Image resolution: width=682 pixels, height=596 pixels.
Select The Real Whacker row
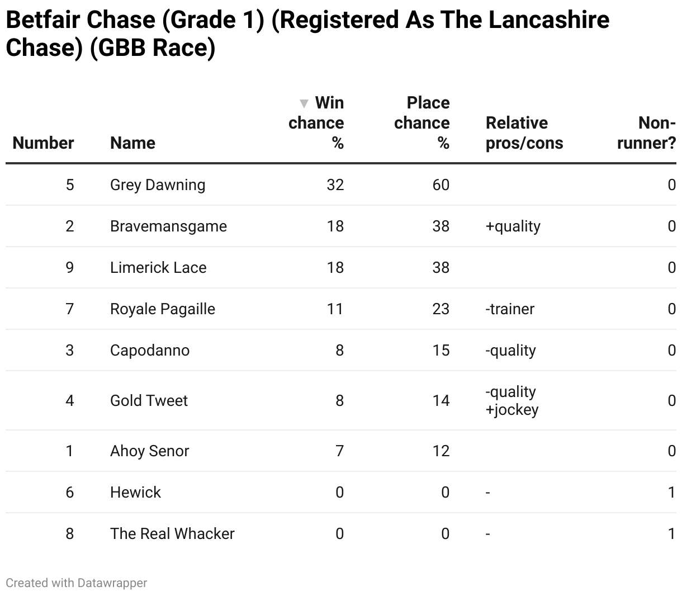click(341, 534)
